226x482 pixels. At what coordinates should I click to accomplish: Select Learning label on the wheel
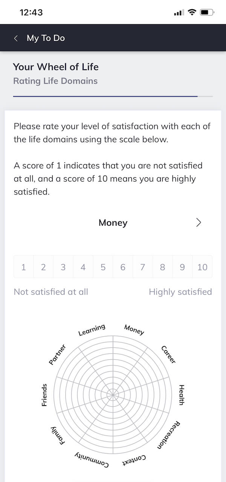coord(92,330)
